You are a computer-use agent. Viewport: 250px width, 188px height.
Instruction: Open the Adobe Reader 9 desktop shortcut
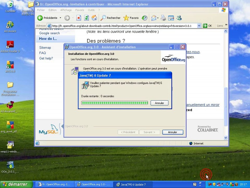(x=10, y=47)
